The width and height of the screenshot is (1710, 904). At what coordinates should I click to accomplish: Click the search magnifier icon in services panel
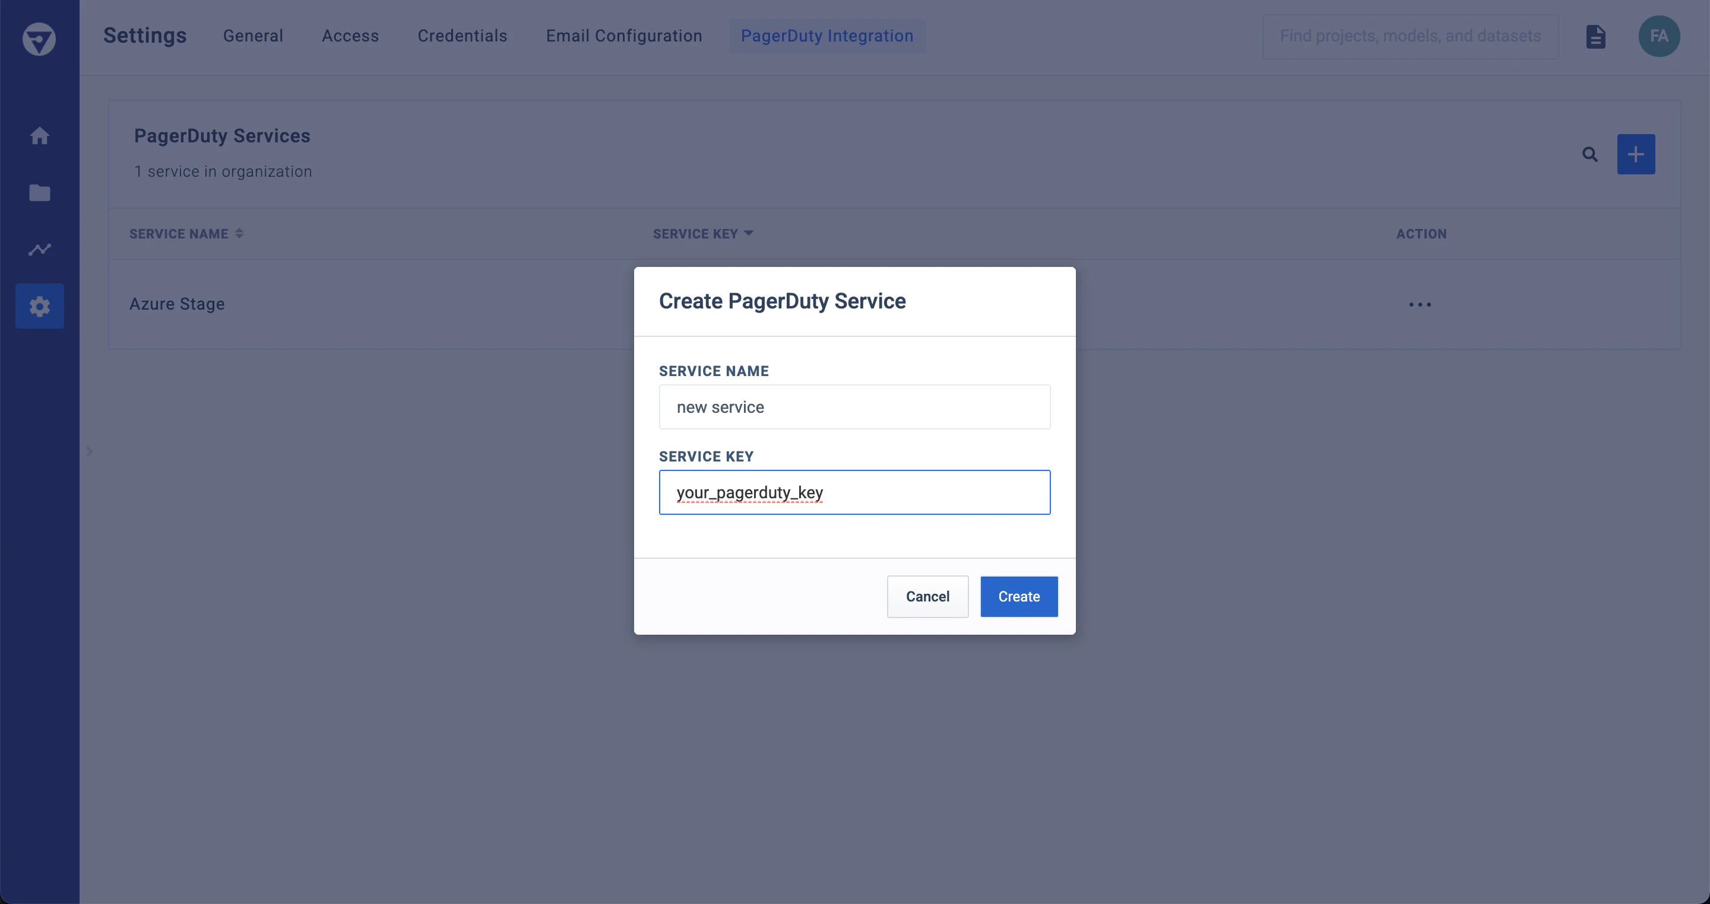(1590, 155)
